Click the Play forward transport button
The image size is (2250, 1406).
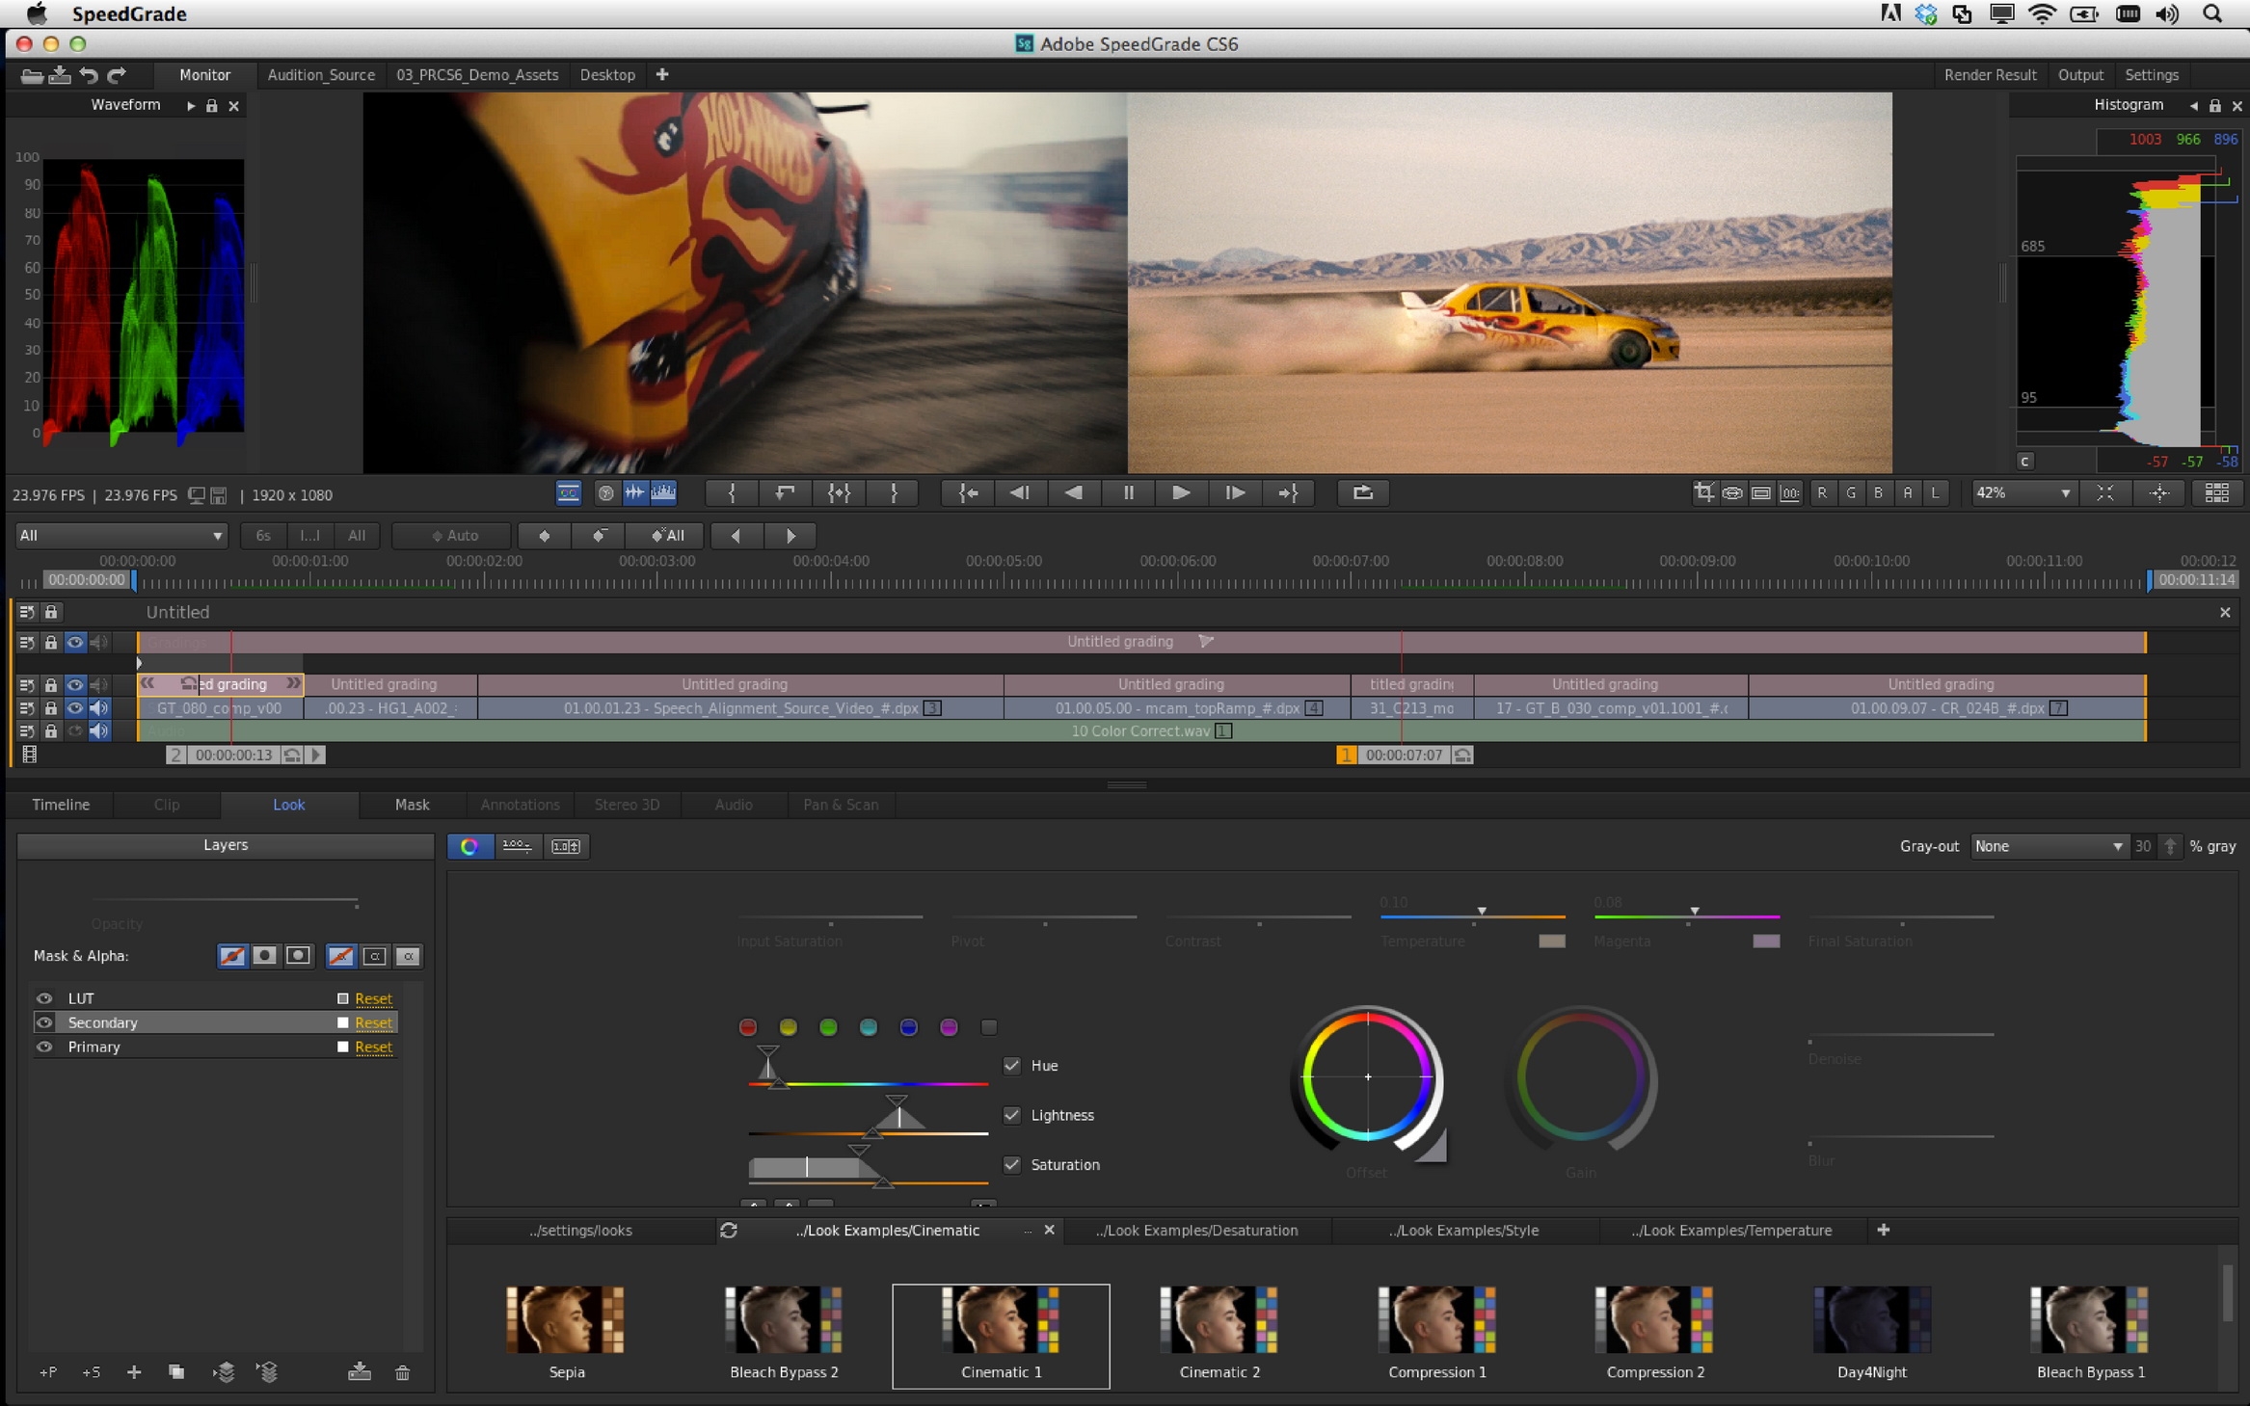[1180, 493]
